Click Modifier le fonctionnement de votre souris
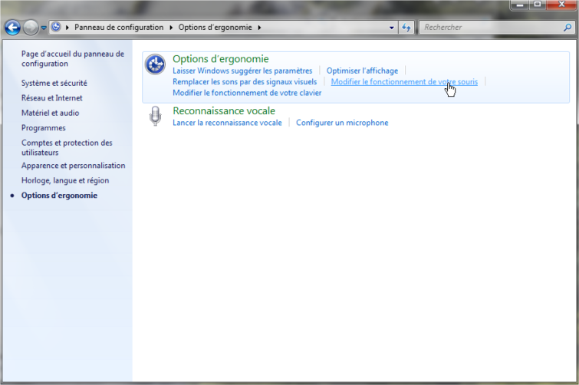The height and width of the screenshot is (385, 579). click(404, 82)
